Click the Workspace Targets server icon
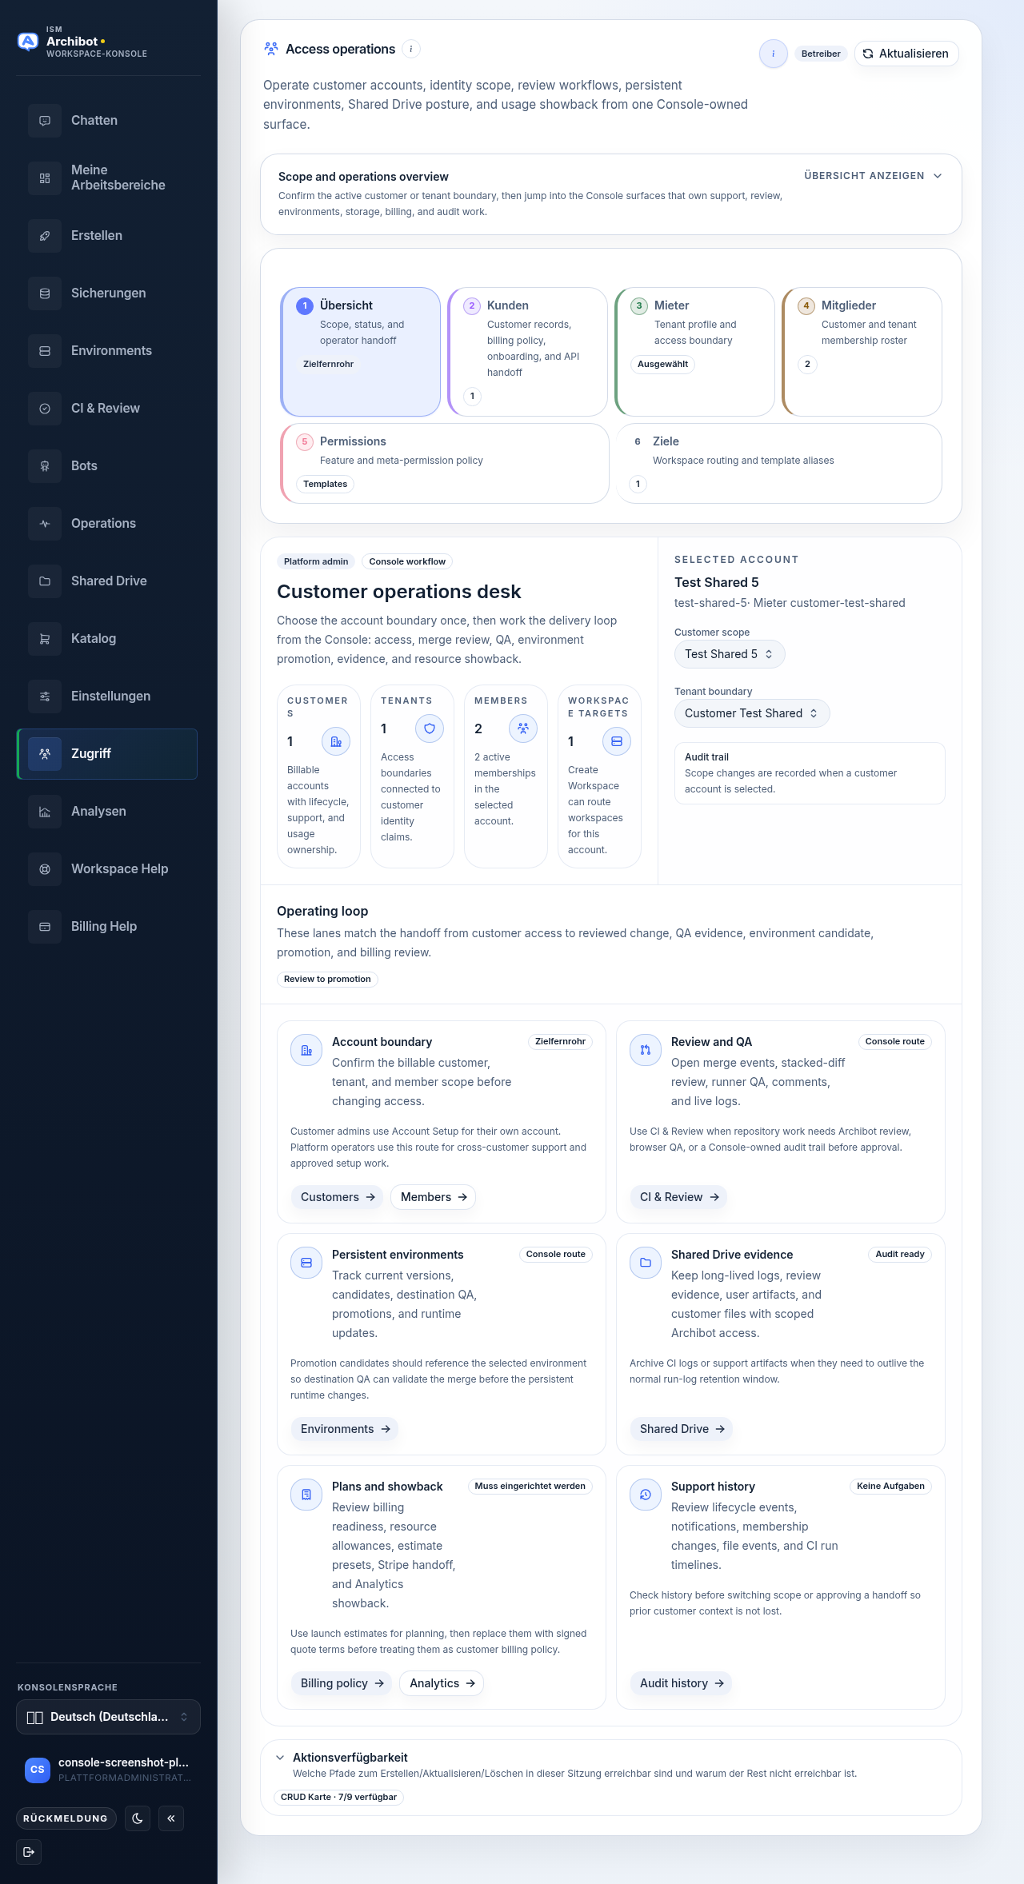This screenshot has height=1884, width=1024. point(617,741)
